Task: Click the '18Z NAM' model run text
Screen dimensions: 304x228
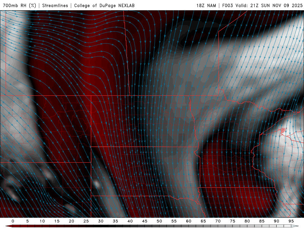Action: 206,5
